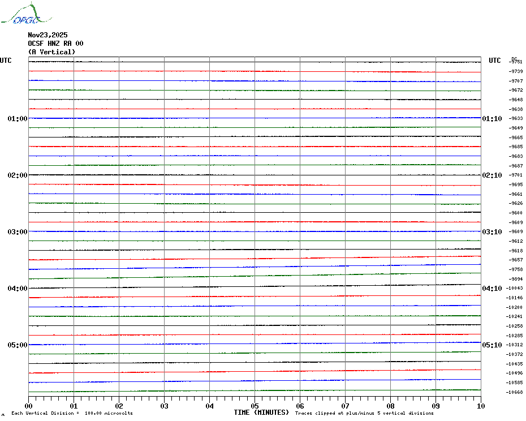526x421 pixels.
Task: Click the 05:10 end-time label
Action: (x=492, y=345)
